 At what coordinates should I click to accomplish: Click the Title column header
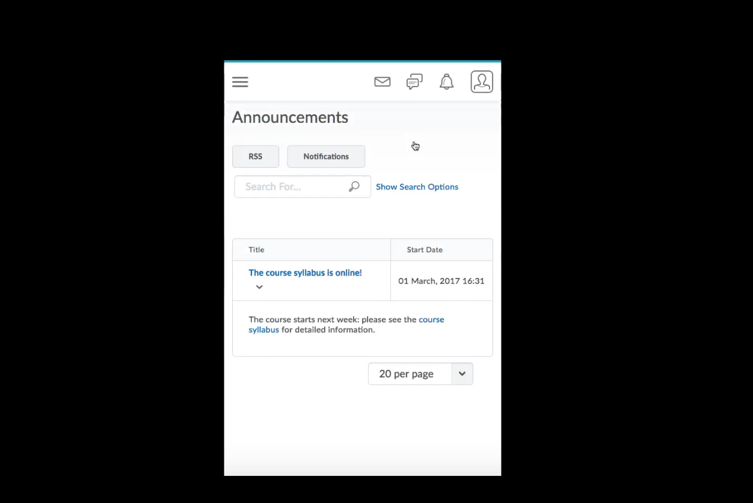[x=256, y=250]
